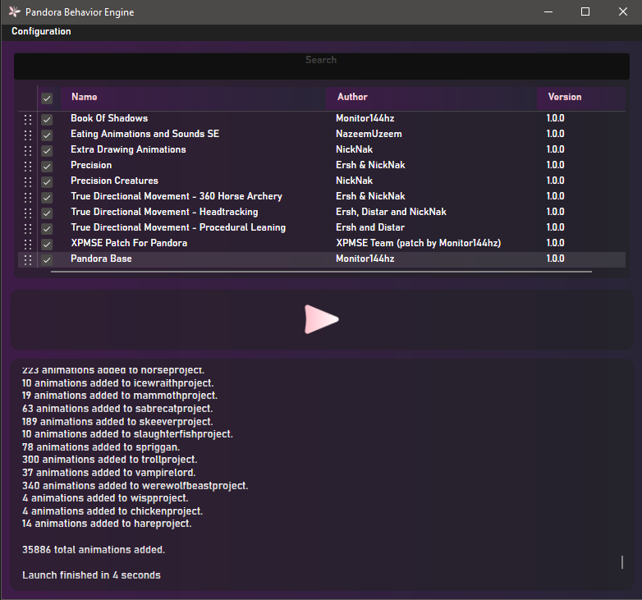The height and width of the screenshot is (600, 642).
Task: Click the drag handle for 360 Horse Archery row
Action: point(28,198)
